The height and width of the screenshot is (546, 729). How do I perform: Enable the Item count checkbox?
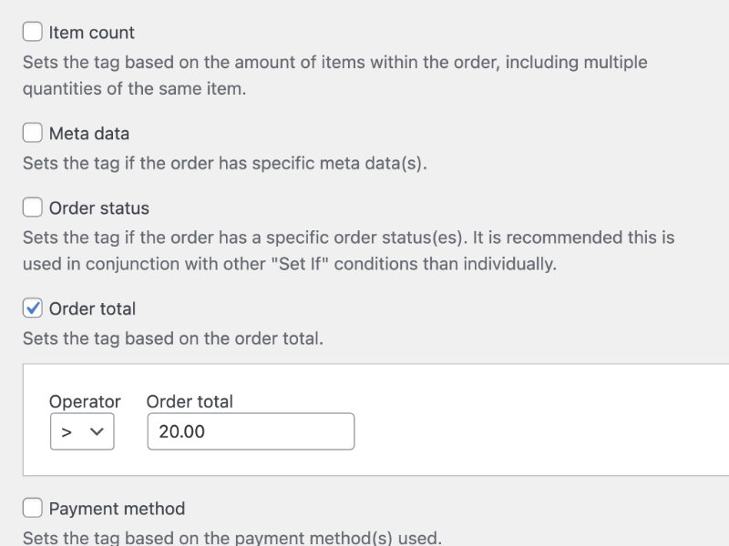point(33,32)
